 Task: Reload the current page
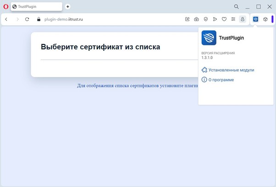click(27, 19)
